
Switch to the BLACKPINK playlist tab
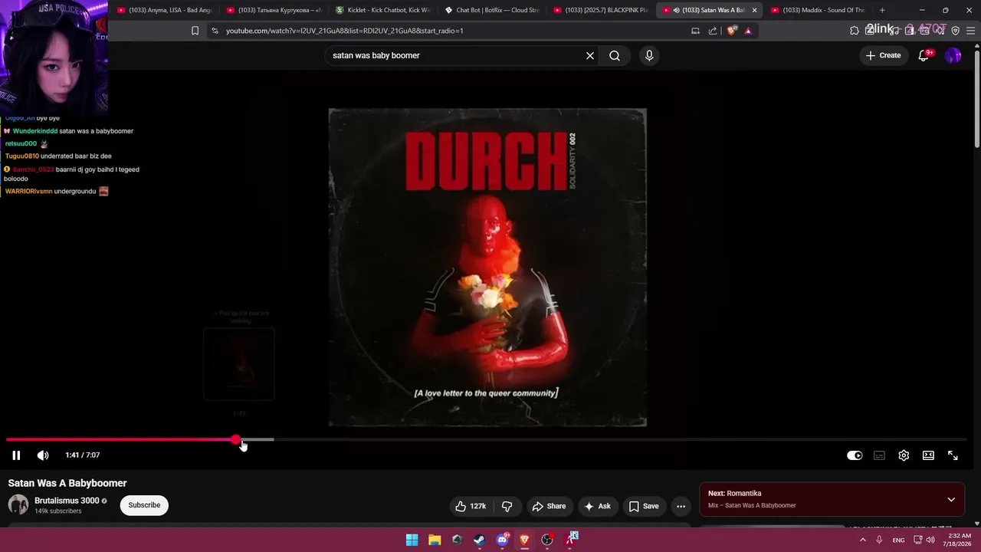[602, 10]
